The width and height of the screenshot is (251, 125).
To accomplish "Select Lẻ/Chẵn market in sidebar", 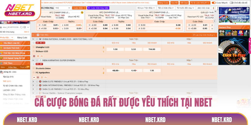I will click(x=9, y=90).
